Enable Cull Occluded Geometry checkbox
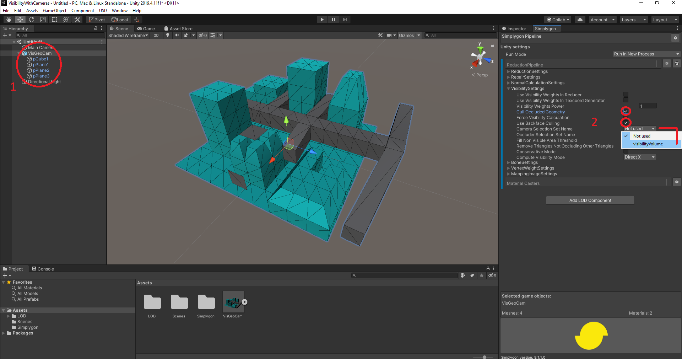This screenshot has width=682, height=359. (x=625, y=111)
